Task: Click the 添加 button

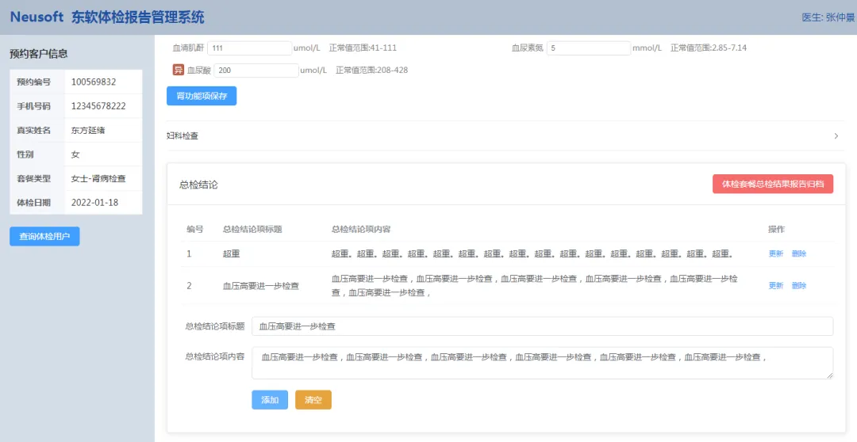Action: click(x=270, y=400)
